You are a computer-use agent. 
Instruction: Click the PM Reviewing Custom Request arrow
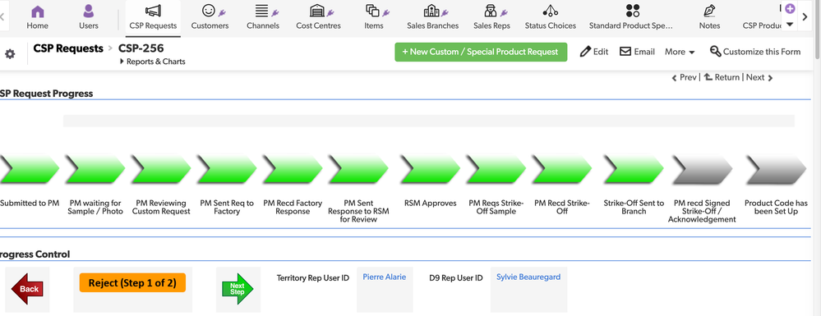coord(161,170)
